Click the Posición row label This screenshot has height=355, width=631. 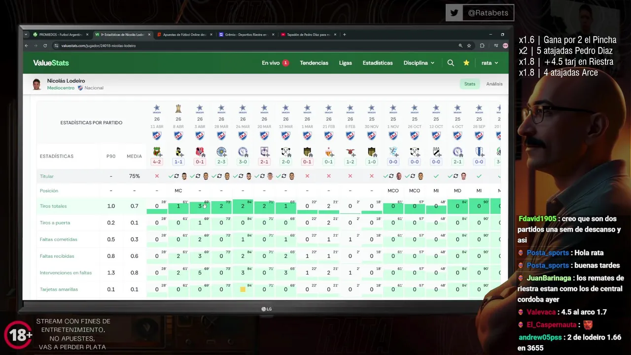tap(49, 191)
